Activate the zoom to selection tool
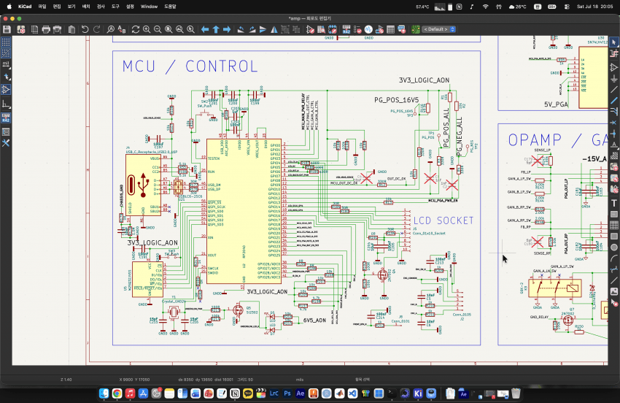Viewport: 620px width, 403px height. click(190, 29)
